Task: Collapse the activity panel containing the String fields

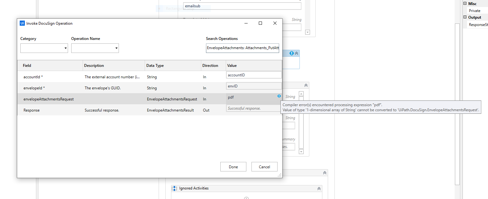Action: (306, 86)
